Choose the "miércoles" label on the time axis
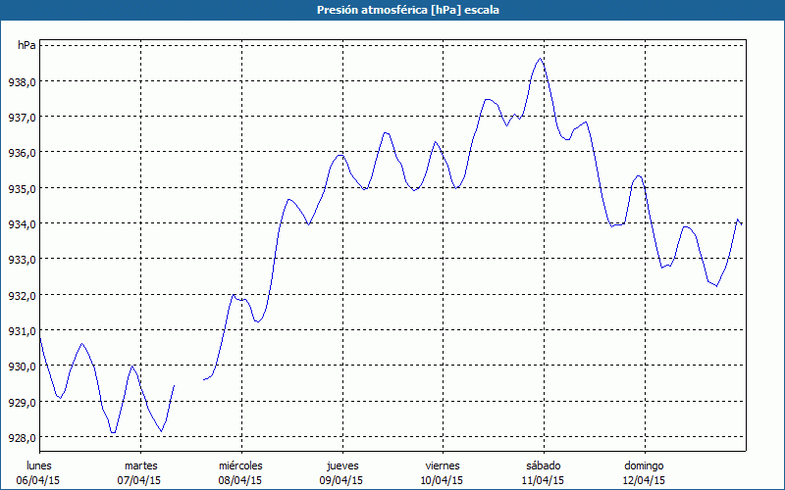 click(x=240, y=465)
